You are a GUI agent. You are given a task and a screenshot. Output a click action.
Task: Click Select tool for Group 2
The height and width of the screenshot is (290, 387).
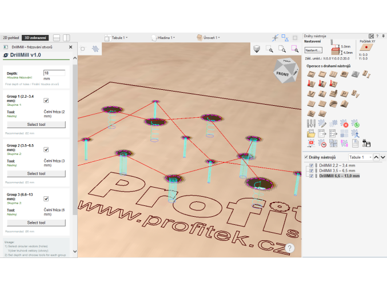[x=36, y=174]
